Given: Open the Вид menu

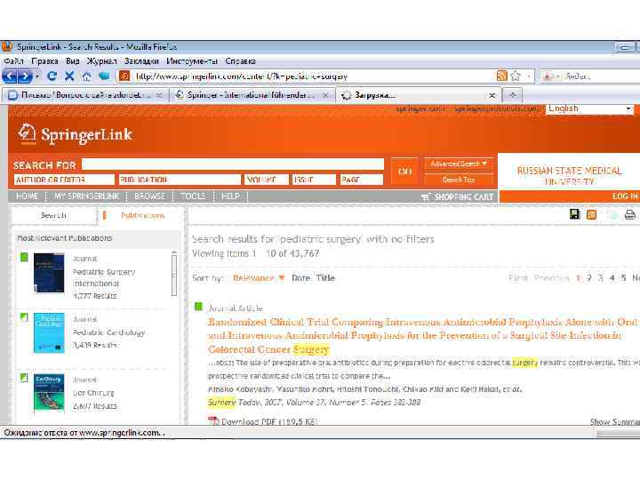Looking at the screenshot, I should pyautogui.click(x=73, y=61).
